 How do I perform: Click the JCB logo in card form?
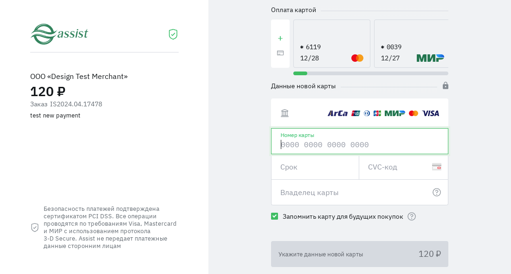tap(377, 113)
